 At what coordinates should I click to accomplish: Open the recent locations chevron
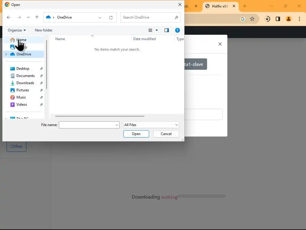tap(28, 17)
